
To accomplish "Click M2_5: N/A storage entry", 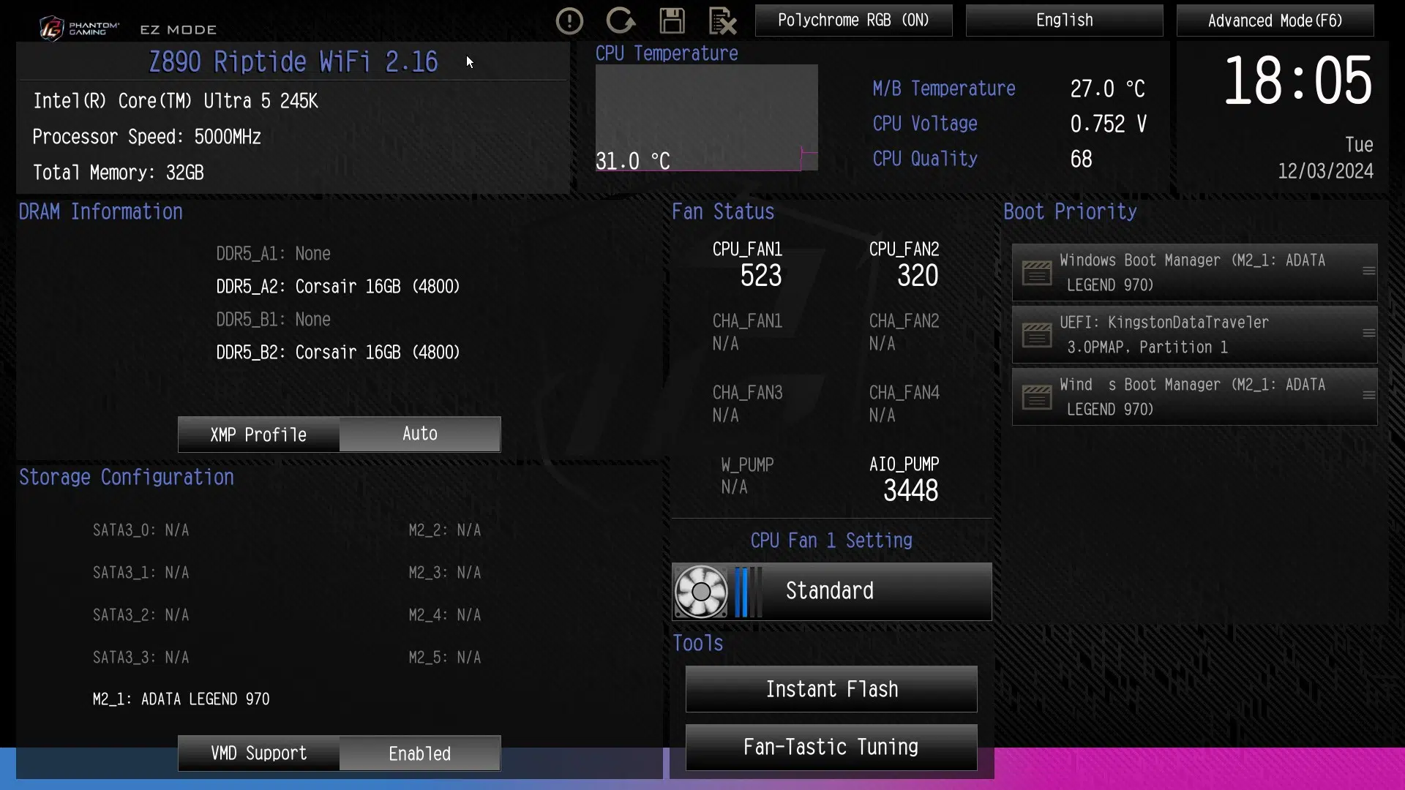I will pyautogui.click(x=444, y=658).
